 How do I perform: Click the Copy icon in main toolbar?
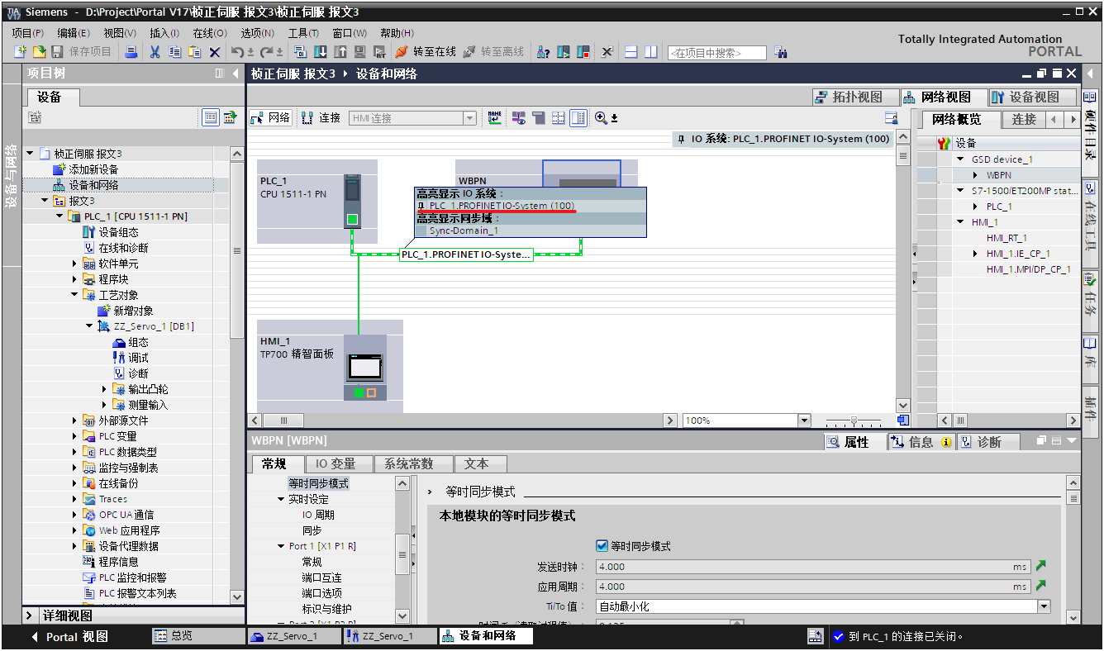(x=174, y=52)
